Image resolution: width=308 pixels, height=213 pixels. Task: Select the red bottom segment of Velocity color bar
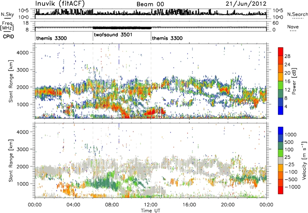(281, 190)
